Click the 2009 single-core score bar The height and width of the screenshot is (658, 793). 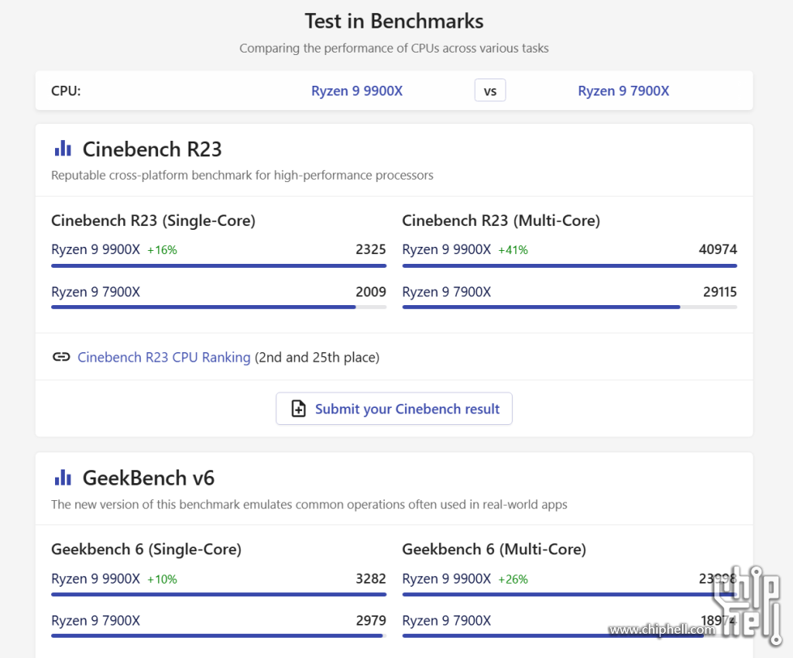219,307
